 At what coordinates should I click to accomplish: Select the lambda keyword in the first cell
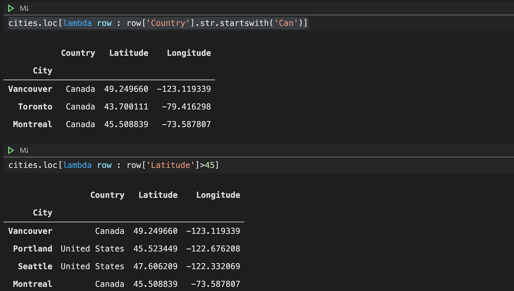[x=77, y=23]
